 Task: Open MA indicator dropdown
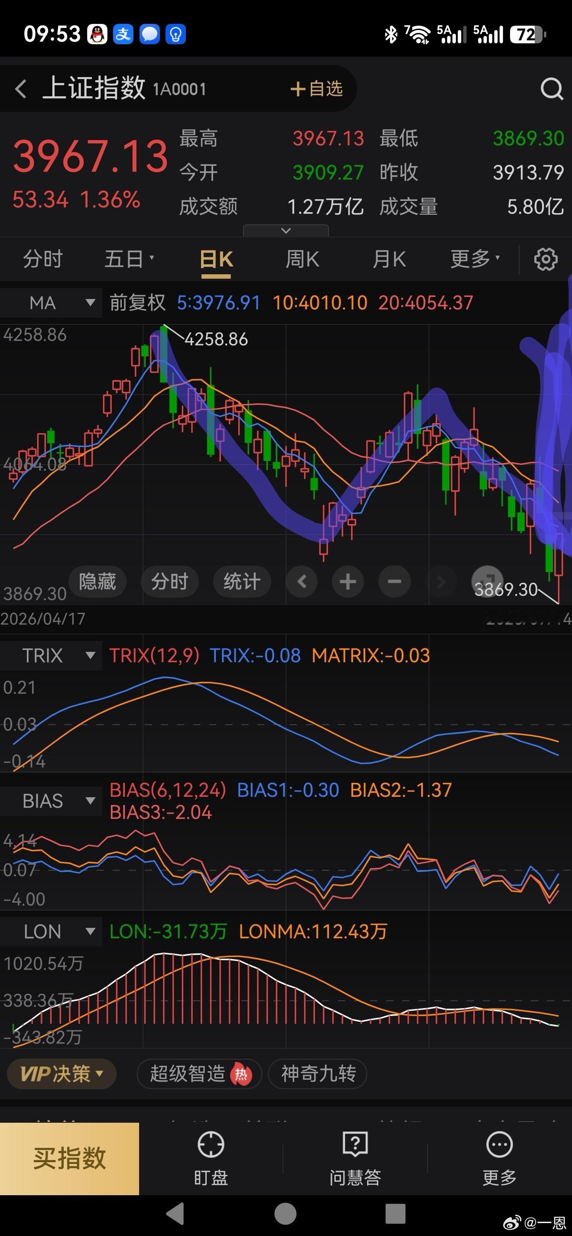pos(51,303)
